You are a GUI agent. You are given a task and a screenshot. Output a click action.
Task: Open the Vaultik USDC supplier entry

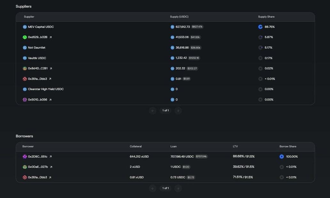[37, 58]
